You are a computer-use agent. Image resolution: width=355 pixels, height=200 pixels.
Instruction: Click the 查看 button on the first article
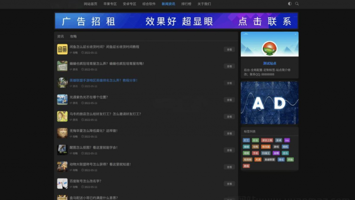(229, 50)
